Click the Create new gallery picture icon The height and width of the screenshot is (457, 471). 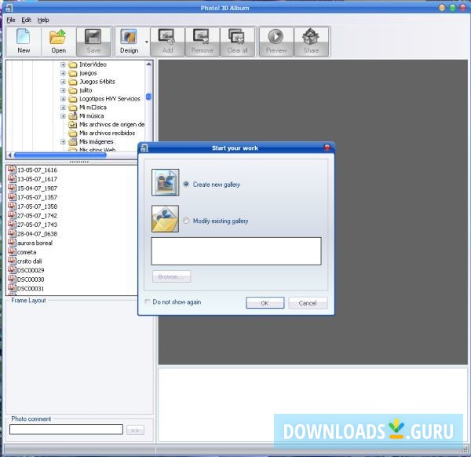pos(165,182)
